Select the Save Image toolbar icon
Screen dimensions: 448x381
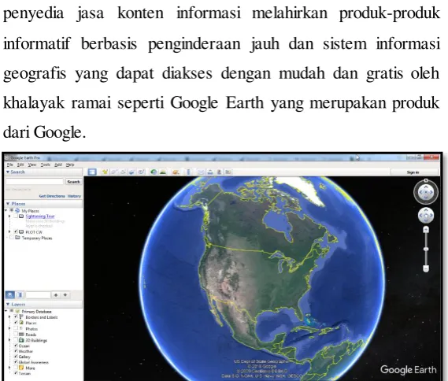[219, 172]
